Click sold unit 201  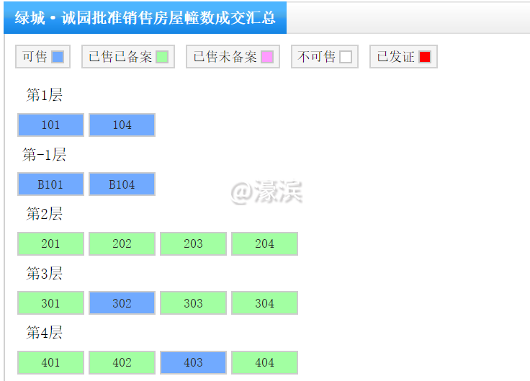50,243
